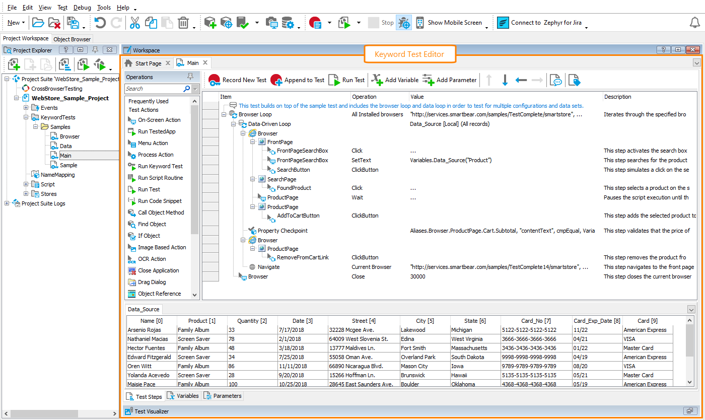This screenshot has height=420, width=705.
Task: Click the Delete trash can icon
Action: pos(184,23)
